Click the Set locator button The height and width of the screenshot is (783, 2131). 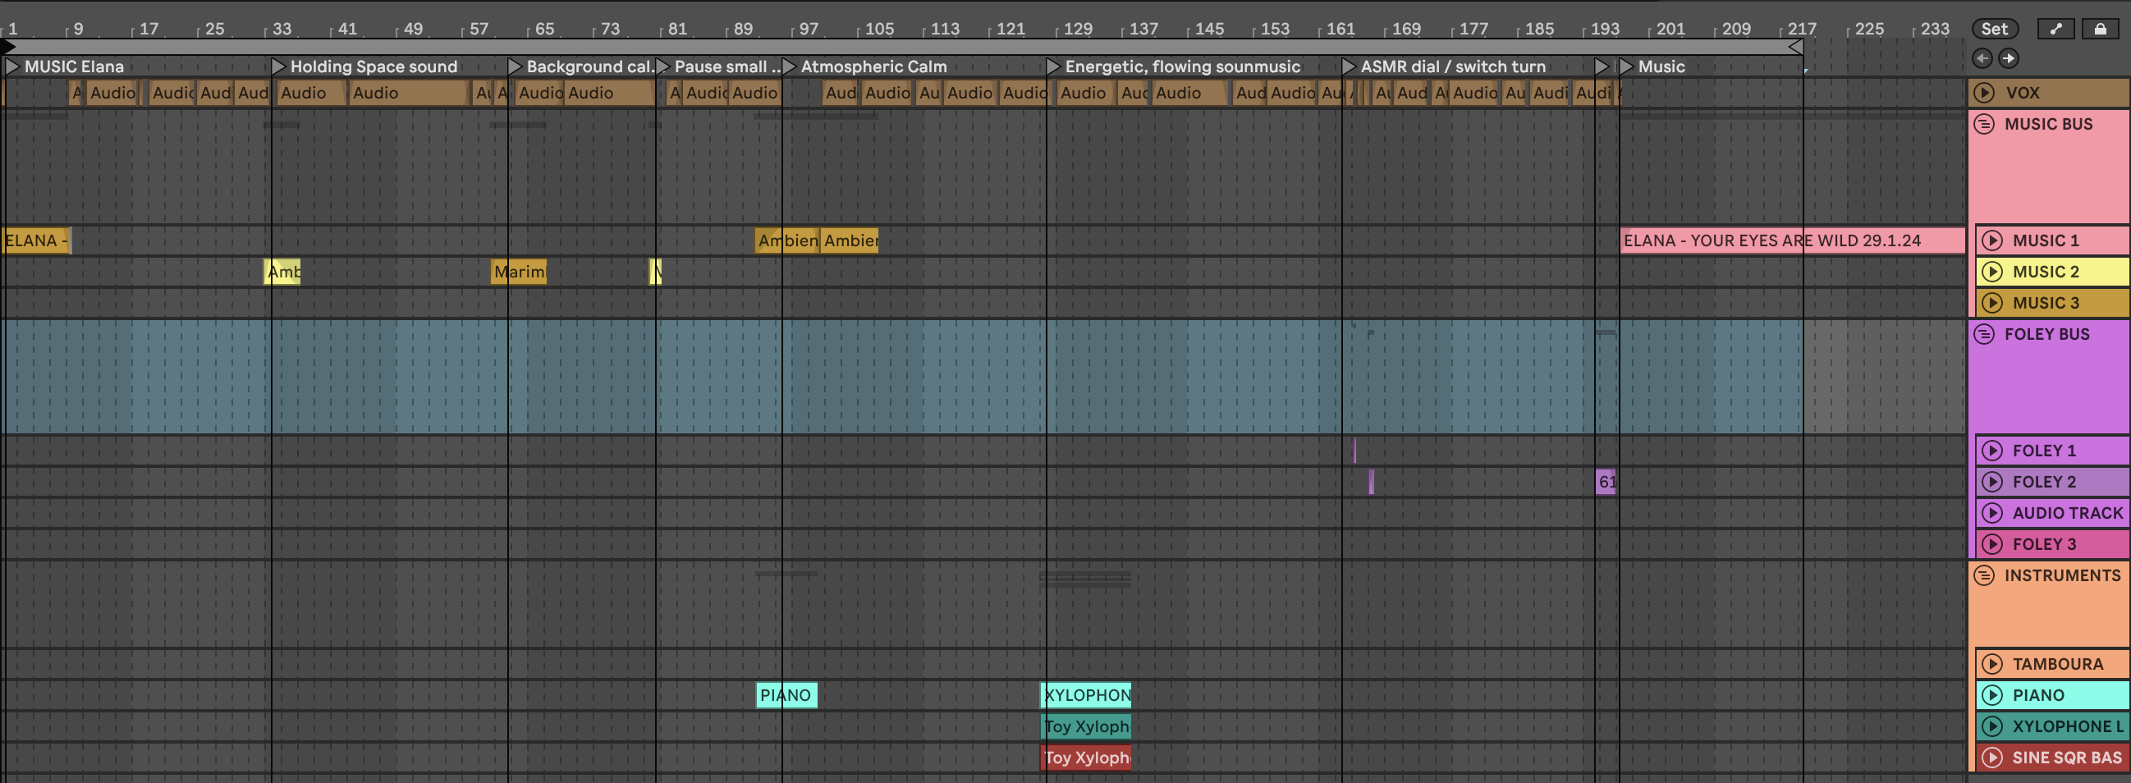[1994, 29]
